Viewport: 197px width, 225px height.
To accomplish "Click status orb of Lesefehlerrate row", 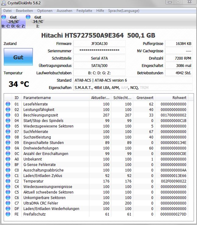I will point(8,104).
